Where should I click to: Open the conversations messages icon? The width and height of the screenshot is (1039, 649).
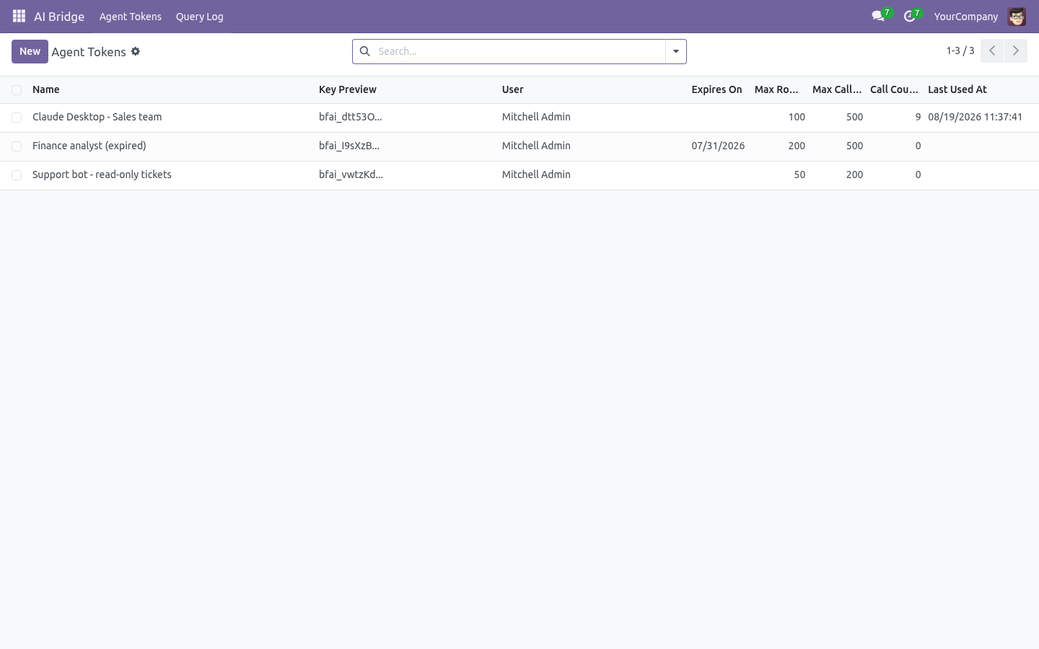point(878,16)
